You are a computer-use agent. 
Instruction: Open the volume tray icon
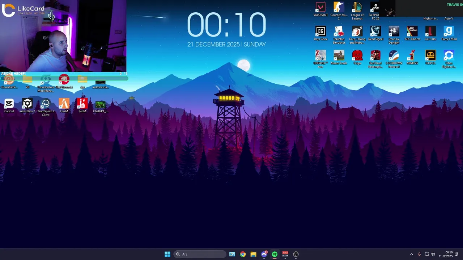coord(433,254)
